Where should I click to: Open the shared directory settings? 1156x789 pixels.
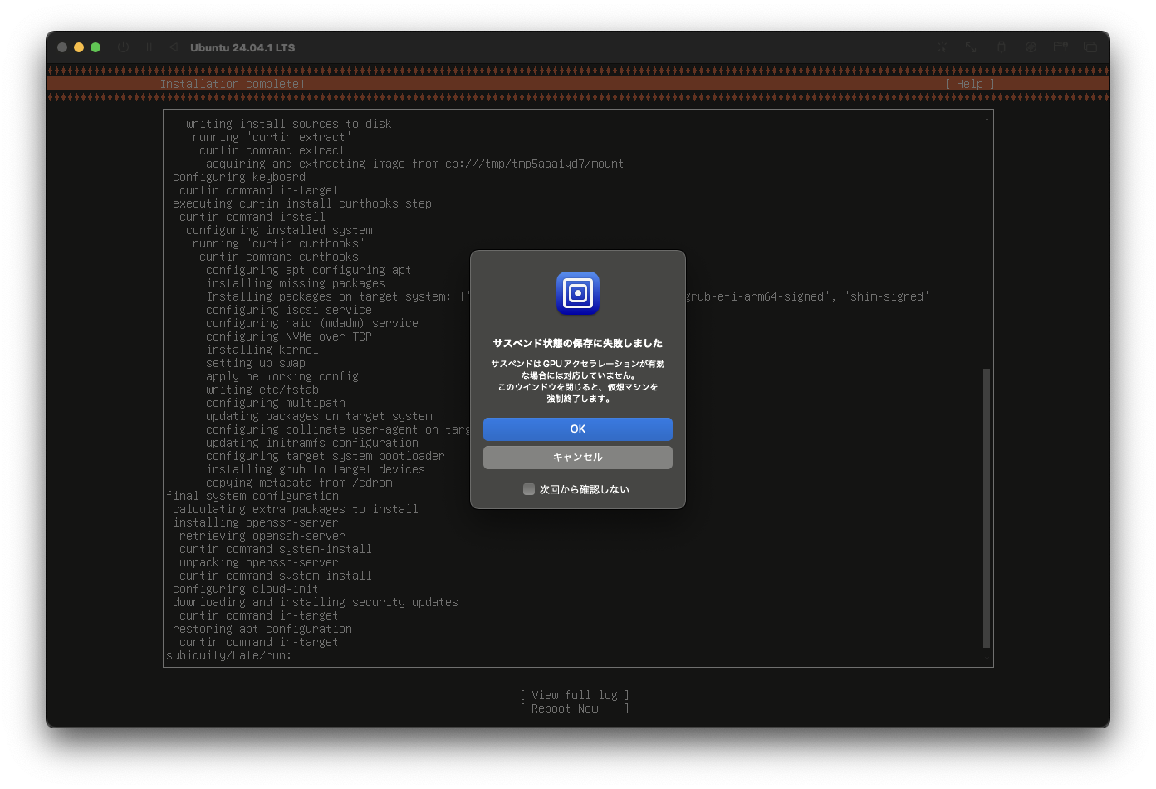point(1060,47)
